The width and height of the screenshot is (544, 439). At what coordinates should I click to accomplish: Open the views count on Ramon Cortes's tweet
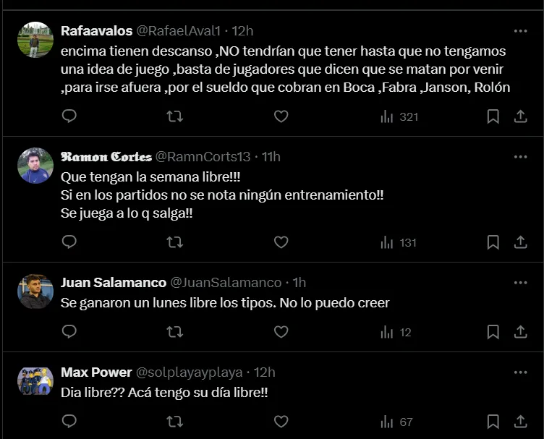(399, 242)
